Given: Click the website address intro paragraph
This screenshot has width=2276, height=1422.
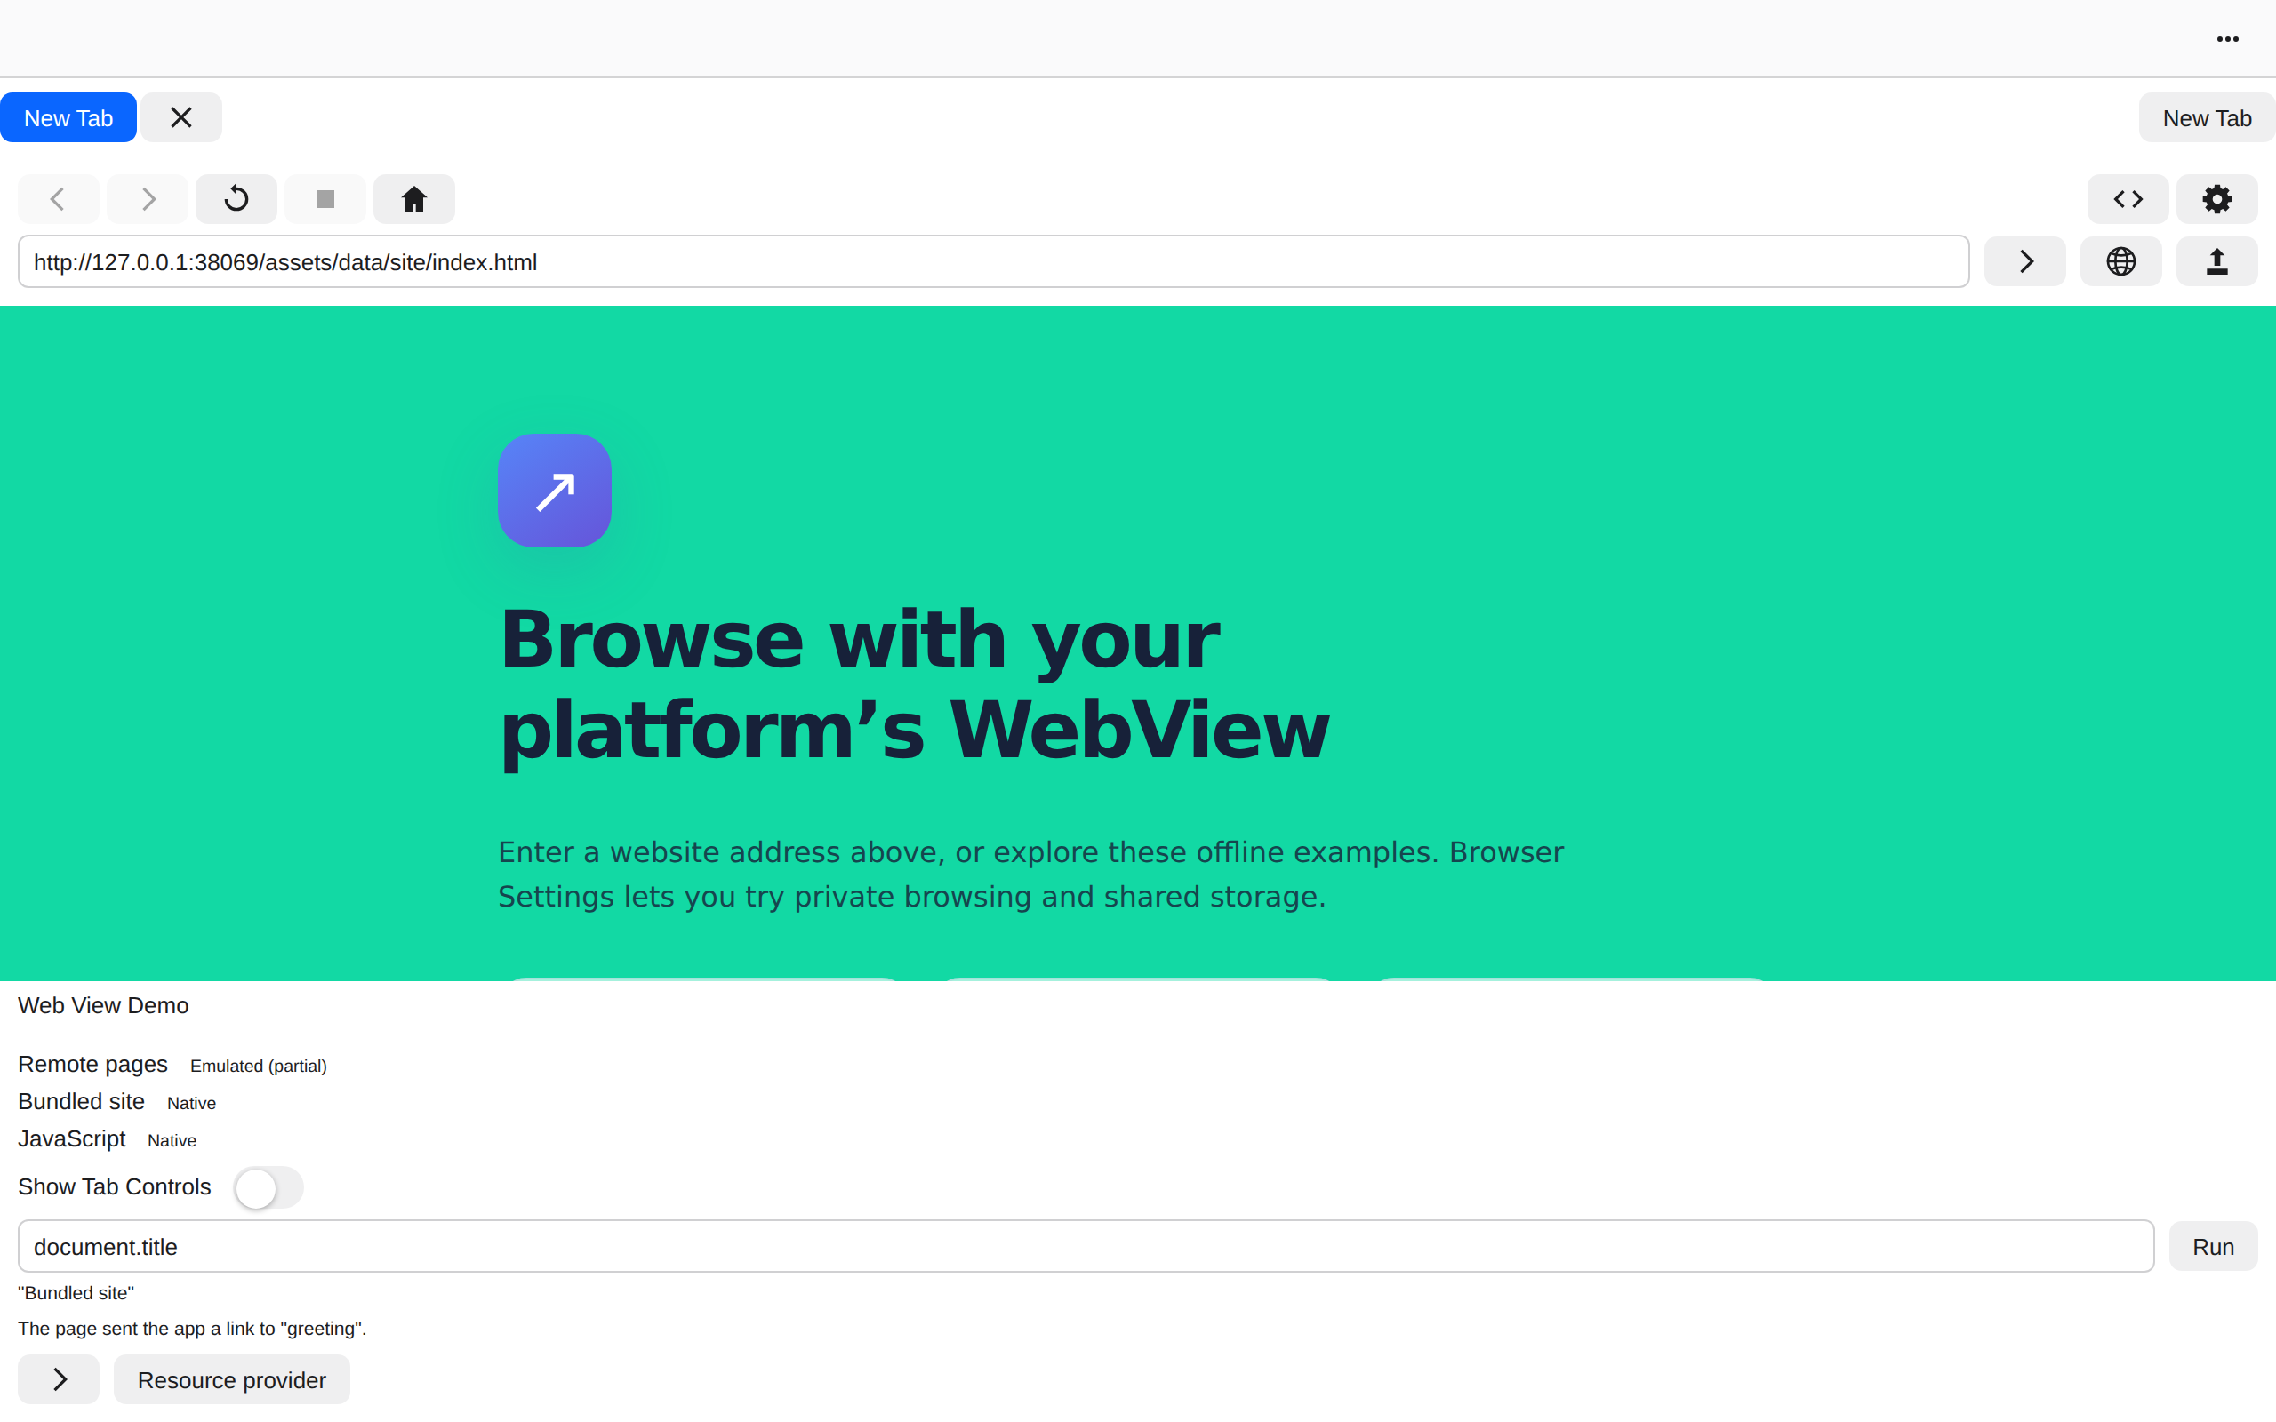Looking at the screenshot, I should point(1030,874).
